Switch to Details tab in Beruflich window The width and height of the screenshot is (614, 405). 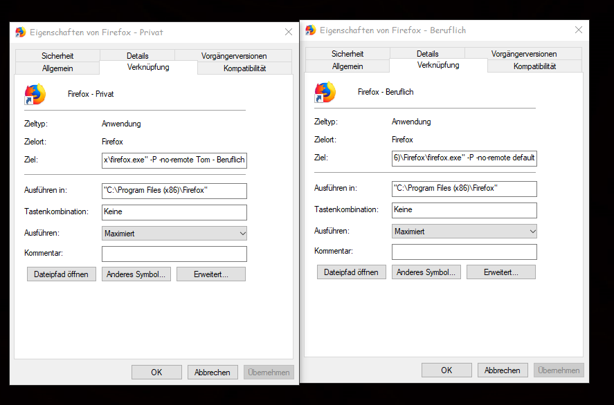pyautogui.click(x=428, y=54)
